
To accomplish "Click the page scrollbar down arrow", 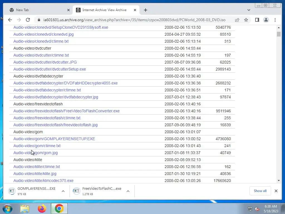I will pyautogui.click(x=279, y=181).
